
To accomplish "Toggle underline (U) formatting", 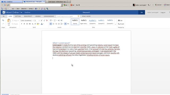I will click(x=27, y=24).
